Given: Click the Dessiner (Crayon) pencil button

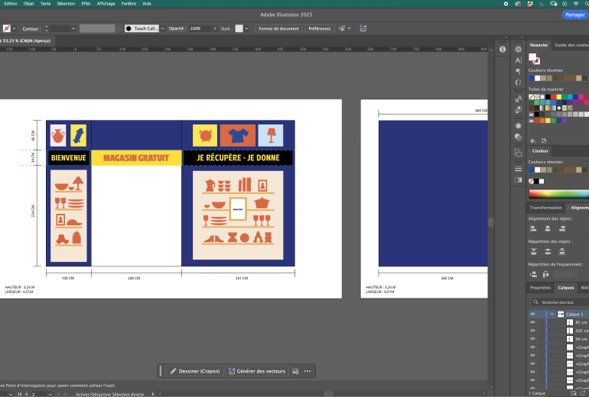Looking at the screenshot, I should [x=194, y=371].
